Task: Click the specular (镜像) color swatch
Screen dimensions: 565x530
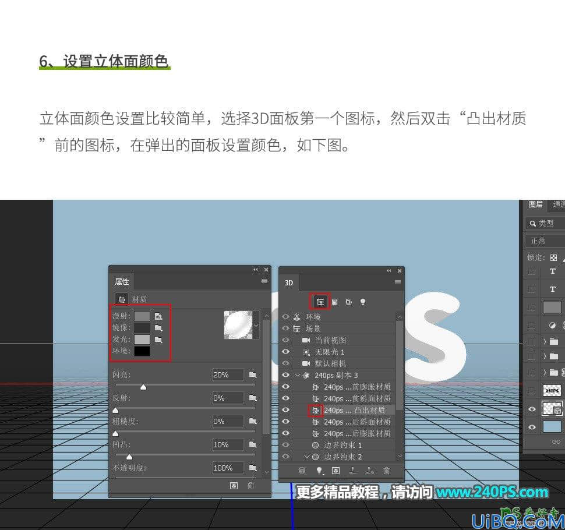Action: 142,328
